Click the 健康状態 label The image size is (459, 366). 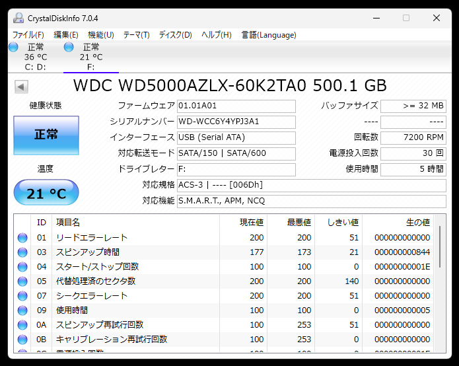(46, 106)
